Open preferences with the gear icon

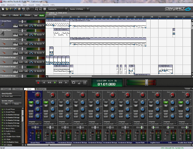[x=45, y=9]
